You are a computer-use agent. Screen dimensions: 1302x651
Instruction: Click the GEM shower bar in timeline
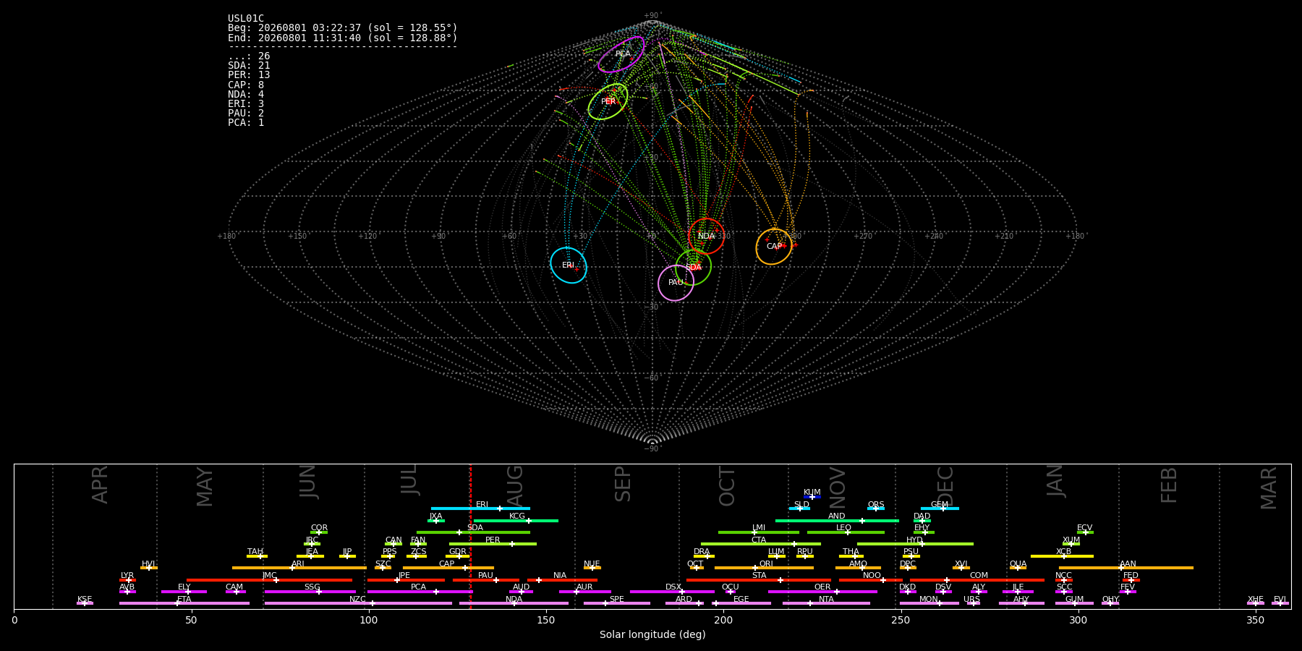tap(940, 509)
